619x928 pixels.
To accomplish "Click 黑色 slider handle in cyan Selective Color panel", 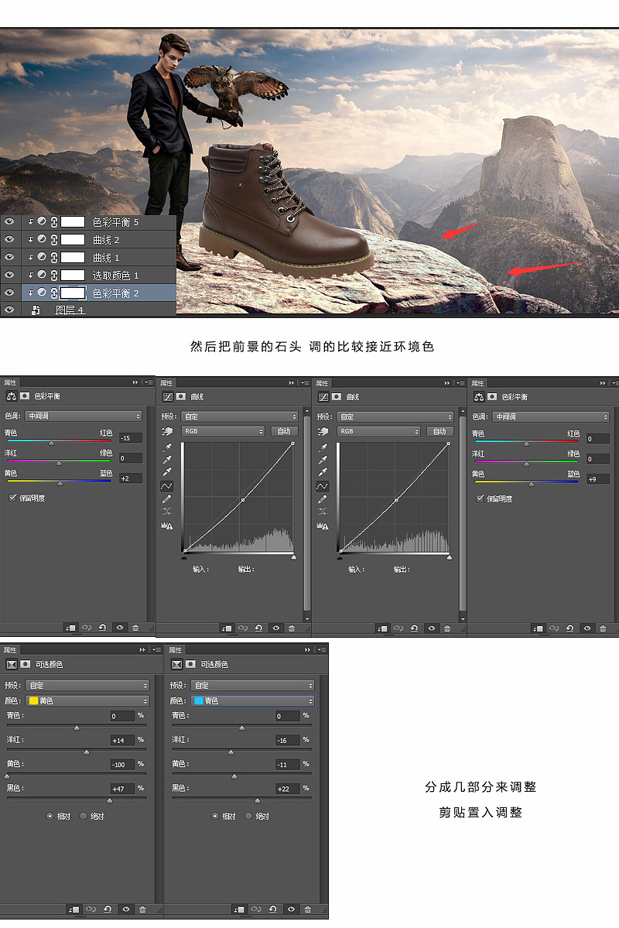I will tap(258, 800).
